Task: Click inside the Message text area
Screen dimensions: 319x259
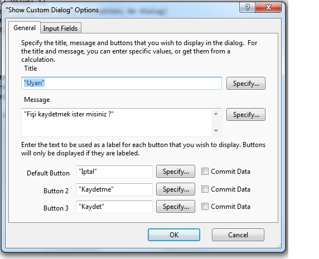Action: [x=117, y=123]
